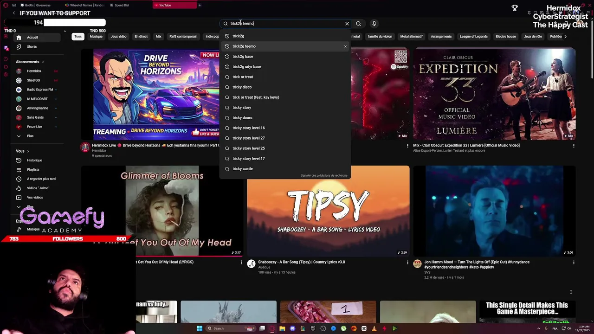Open options menu for Shaboozey Tipsy video
The height and width of the screenshot is (334, 594).
407,263
